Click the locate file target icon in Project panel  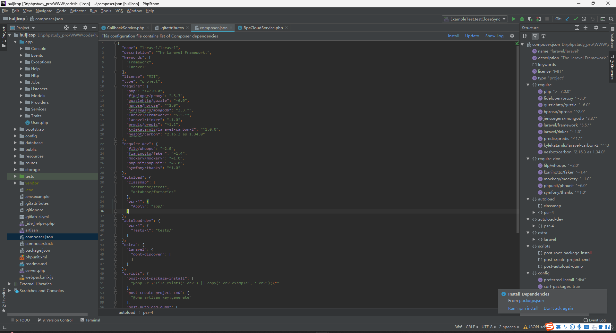[x=66, y=28]
